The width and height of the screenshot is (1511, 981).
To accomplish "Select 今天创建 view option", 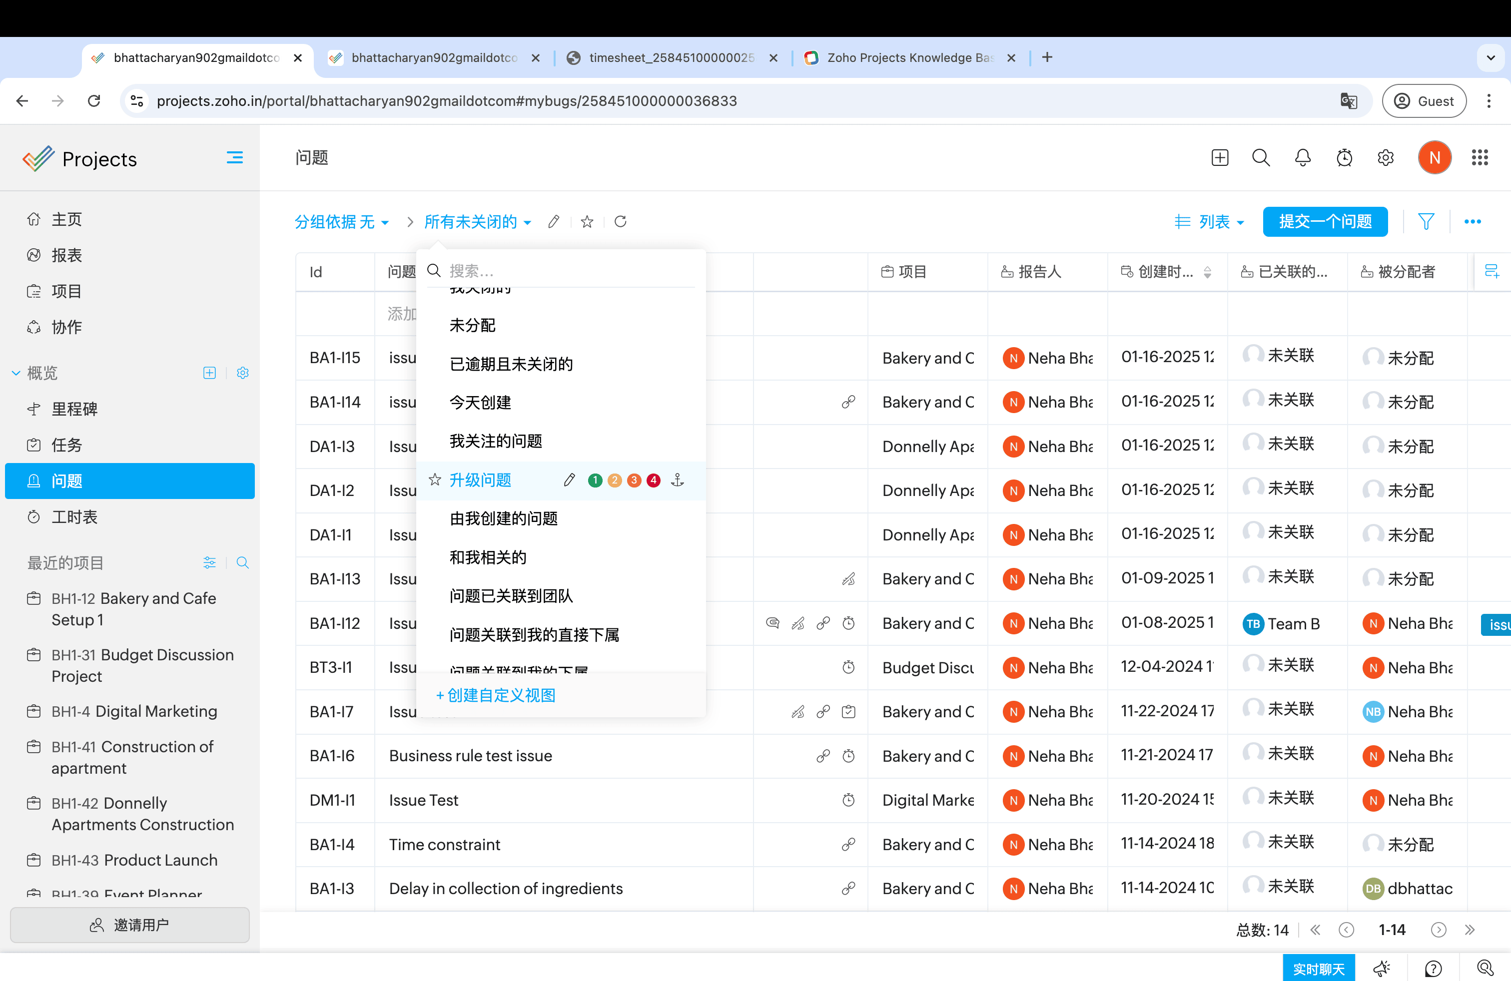I will [480, 402].
